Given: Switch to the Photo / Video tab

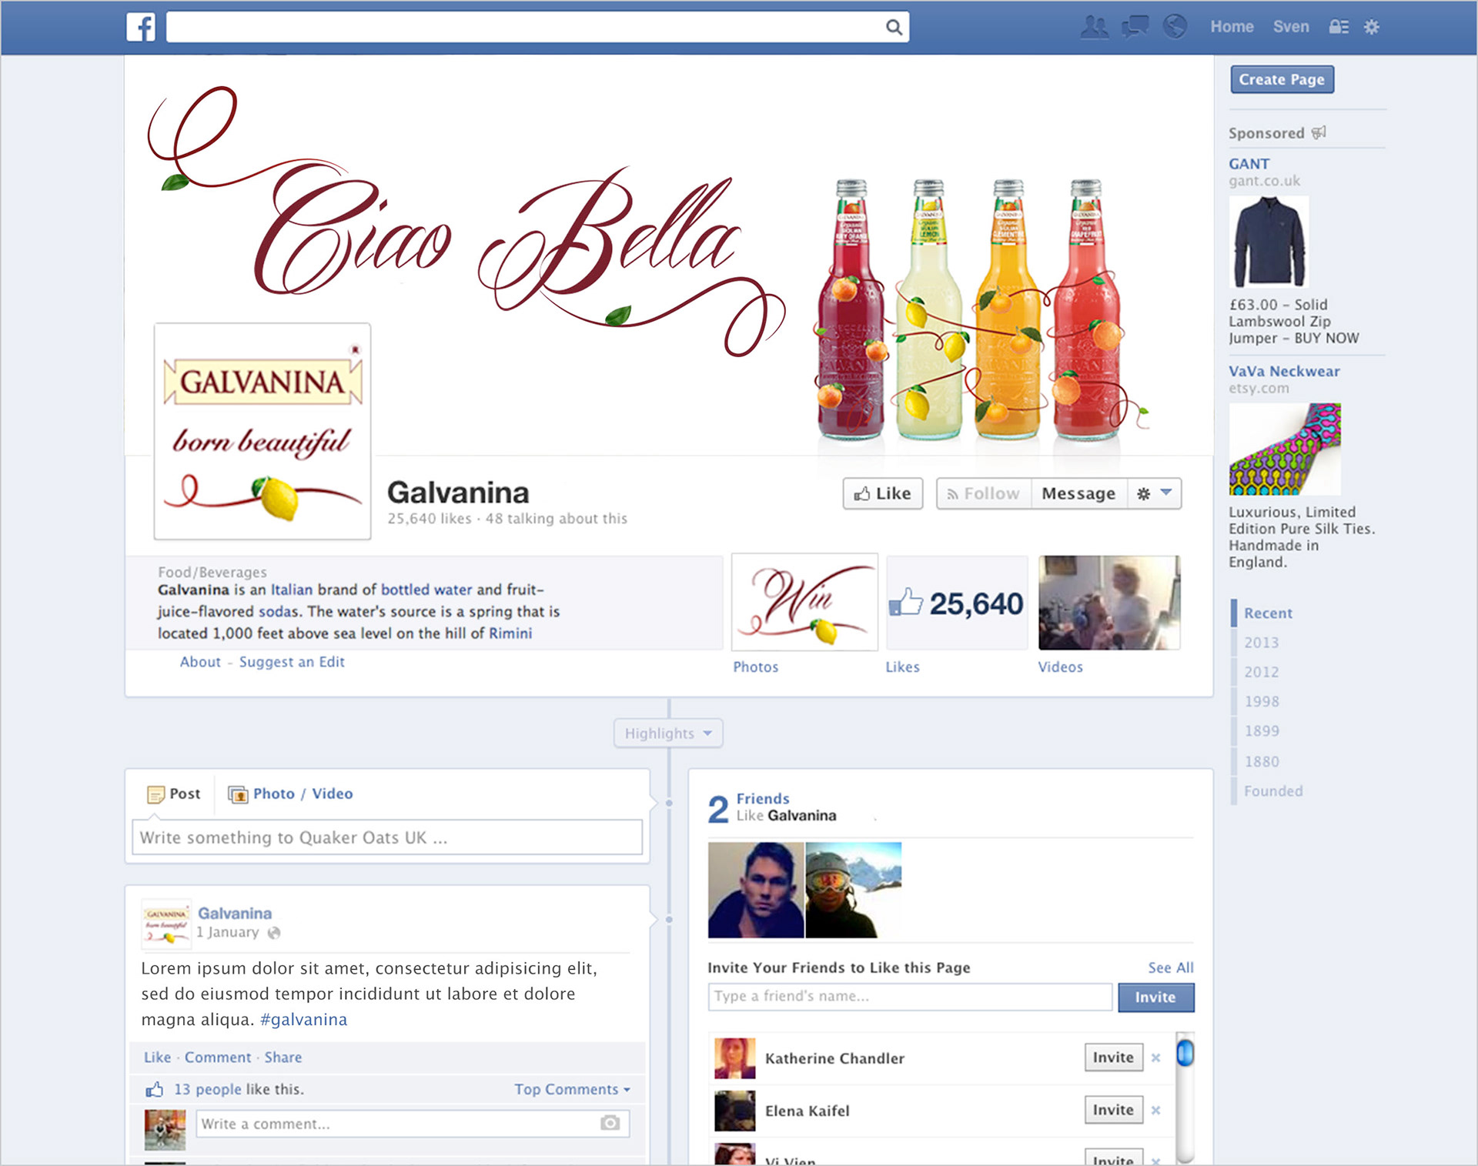Looking at the screenshot, I should [x=291, y=793].
